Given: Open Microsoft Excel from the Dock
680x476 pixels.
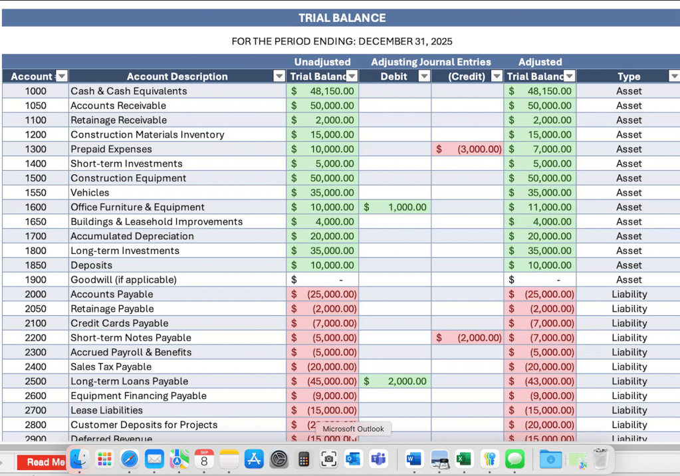Looking at the screenshot, I should (463, 459).
